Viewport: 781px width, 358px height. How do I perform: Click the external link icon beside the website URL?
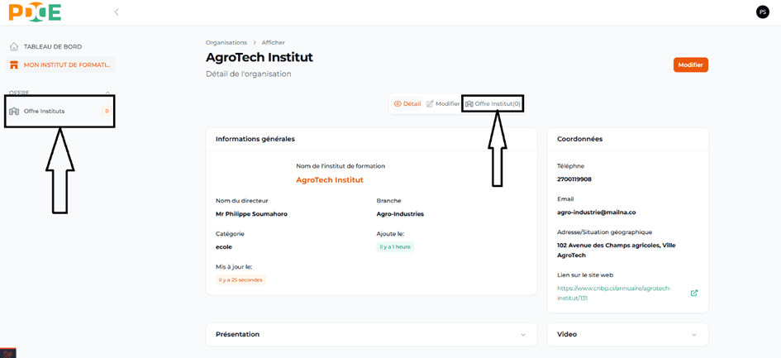[693, 293]
